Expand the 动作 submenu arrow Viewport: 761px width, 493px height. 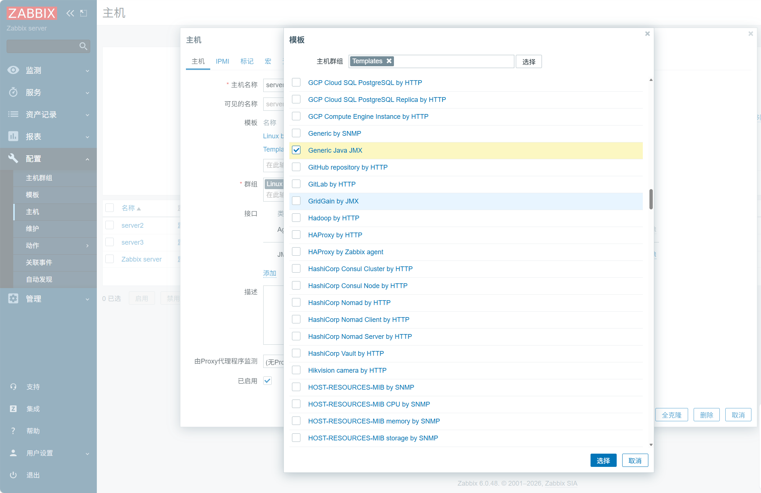coord(87,245)
